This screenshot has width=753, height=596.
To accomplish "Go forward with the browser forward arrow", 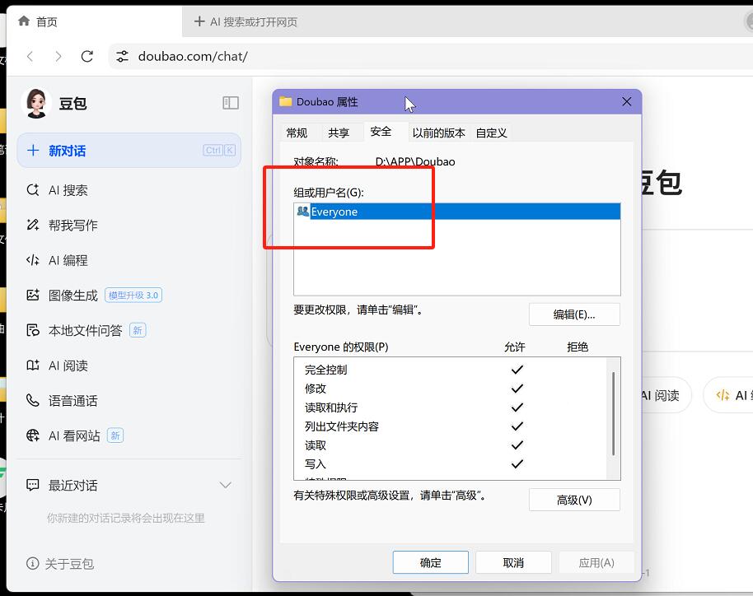I will tap(58, 57).
